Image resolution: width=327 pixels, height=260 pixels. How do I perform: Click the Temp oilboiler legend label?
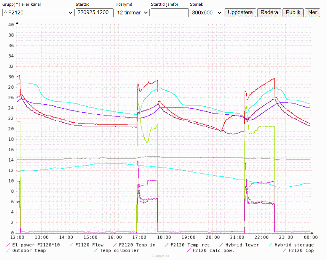[x=119, y=250]
